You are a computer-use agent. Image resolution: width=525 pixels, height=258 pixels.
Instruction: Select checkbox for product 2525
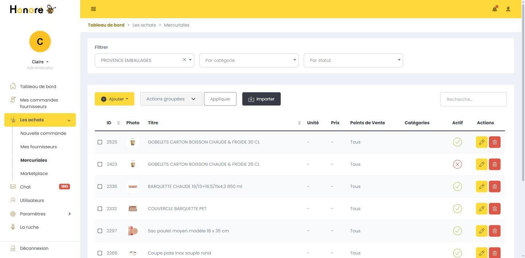tap(100, 142)
